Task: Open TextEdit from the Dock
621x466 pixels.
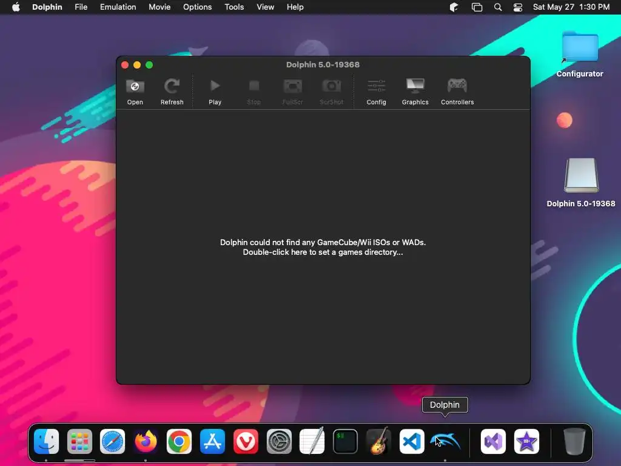Action: [312, 441]
